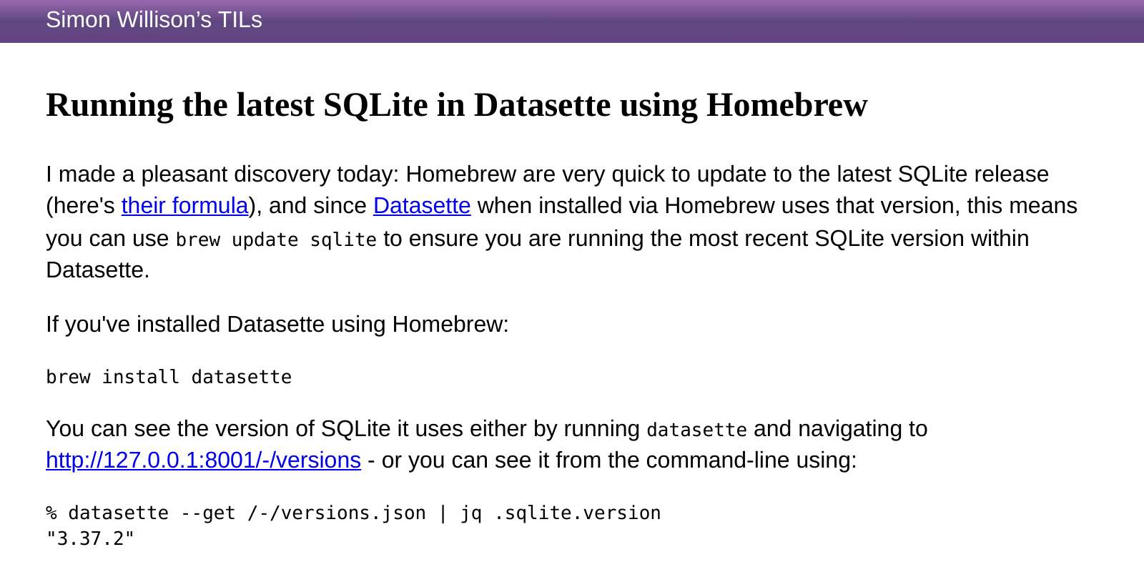
Task: Follow the "their formula" link
Action: 184,206
